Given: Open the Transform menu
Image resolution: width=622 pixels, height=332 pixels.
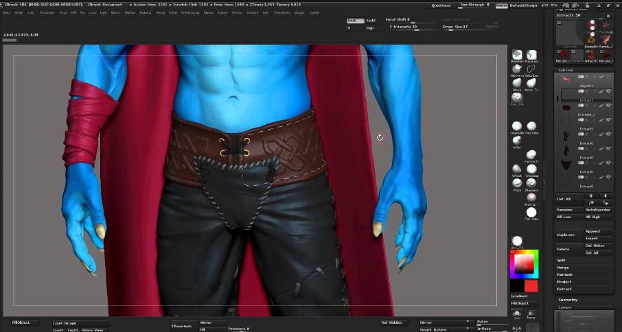Looking at the screenshot, I should click(281, 12).
